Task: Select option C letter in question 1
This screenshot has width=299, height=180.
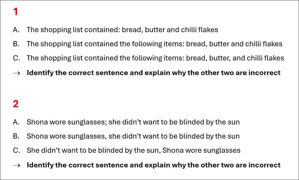Action: [x=16, y=58]
